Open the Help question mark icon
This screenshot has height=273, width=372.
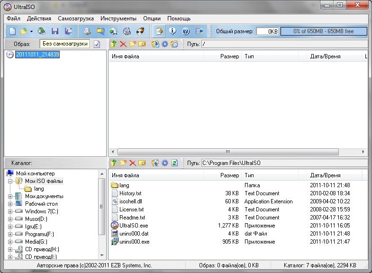click(185, 31)
